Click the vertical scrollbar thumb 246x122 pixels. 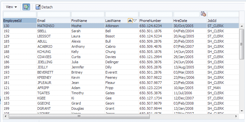click(241, 44)
